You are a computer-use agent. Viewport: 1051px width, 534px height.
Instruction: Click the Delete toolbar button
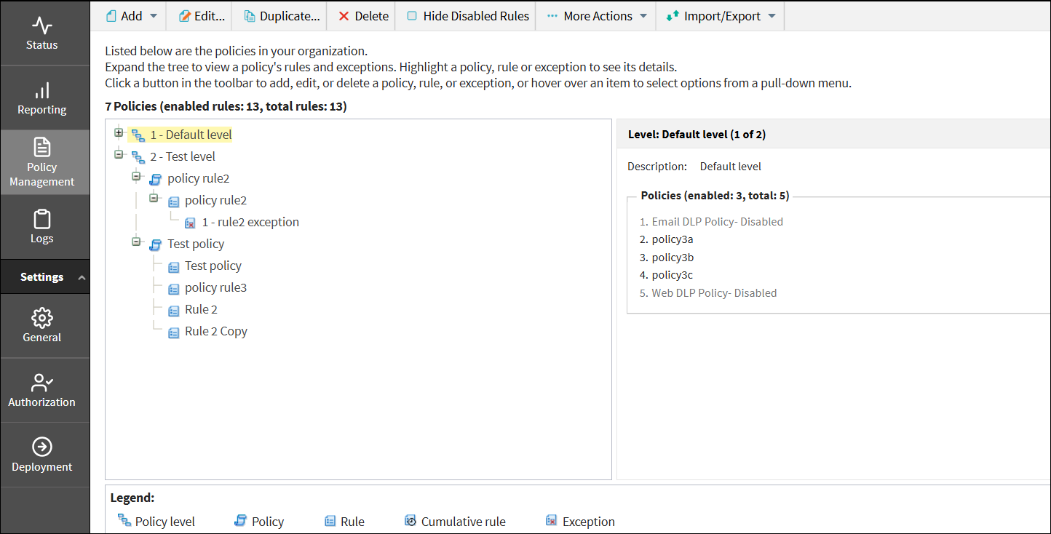coord(363,16)
